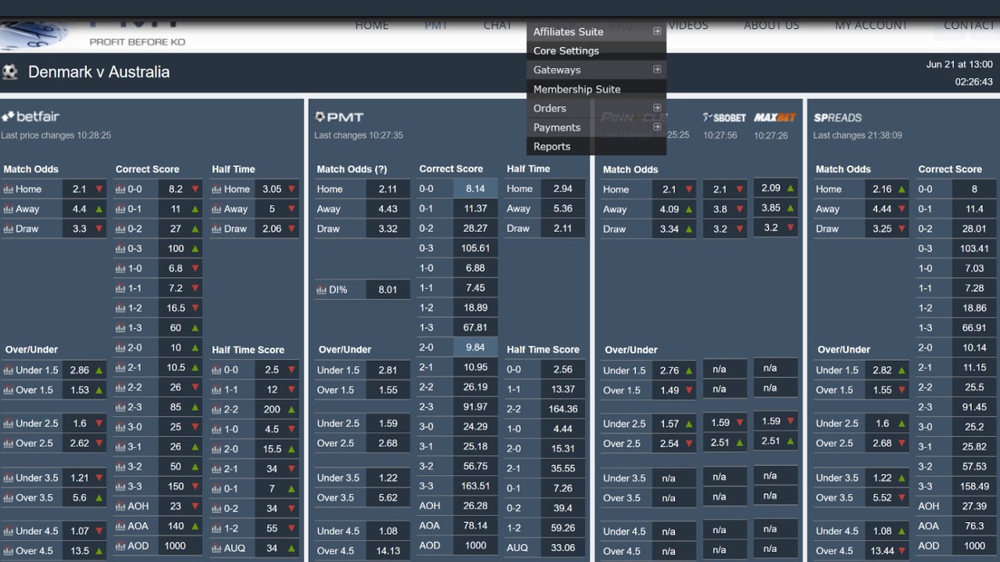1000x562 pixels.
Task: Open Reports menu entry
Action: (596, 147)
